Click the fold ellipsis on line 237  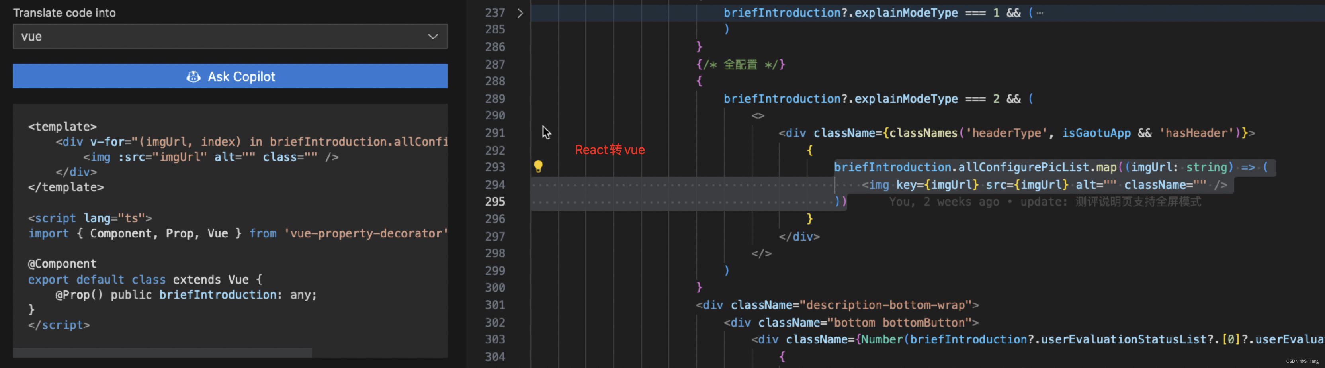1040,14
